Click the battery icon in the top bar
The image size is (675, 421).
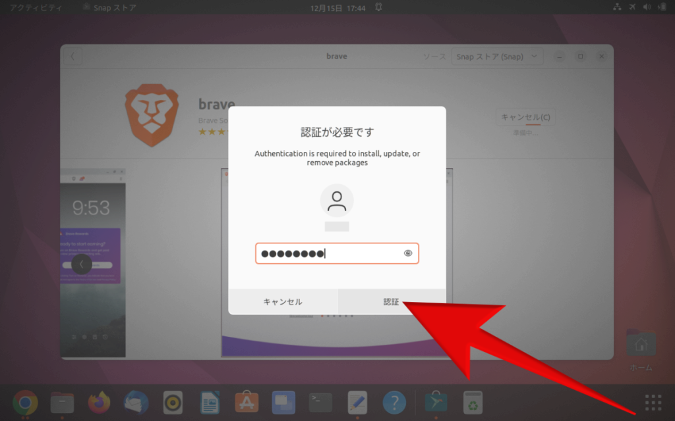point(662,7)
